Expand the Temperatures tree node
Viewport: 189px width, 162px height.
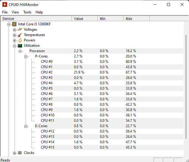point(15,35)
